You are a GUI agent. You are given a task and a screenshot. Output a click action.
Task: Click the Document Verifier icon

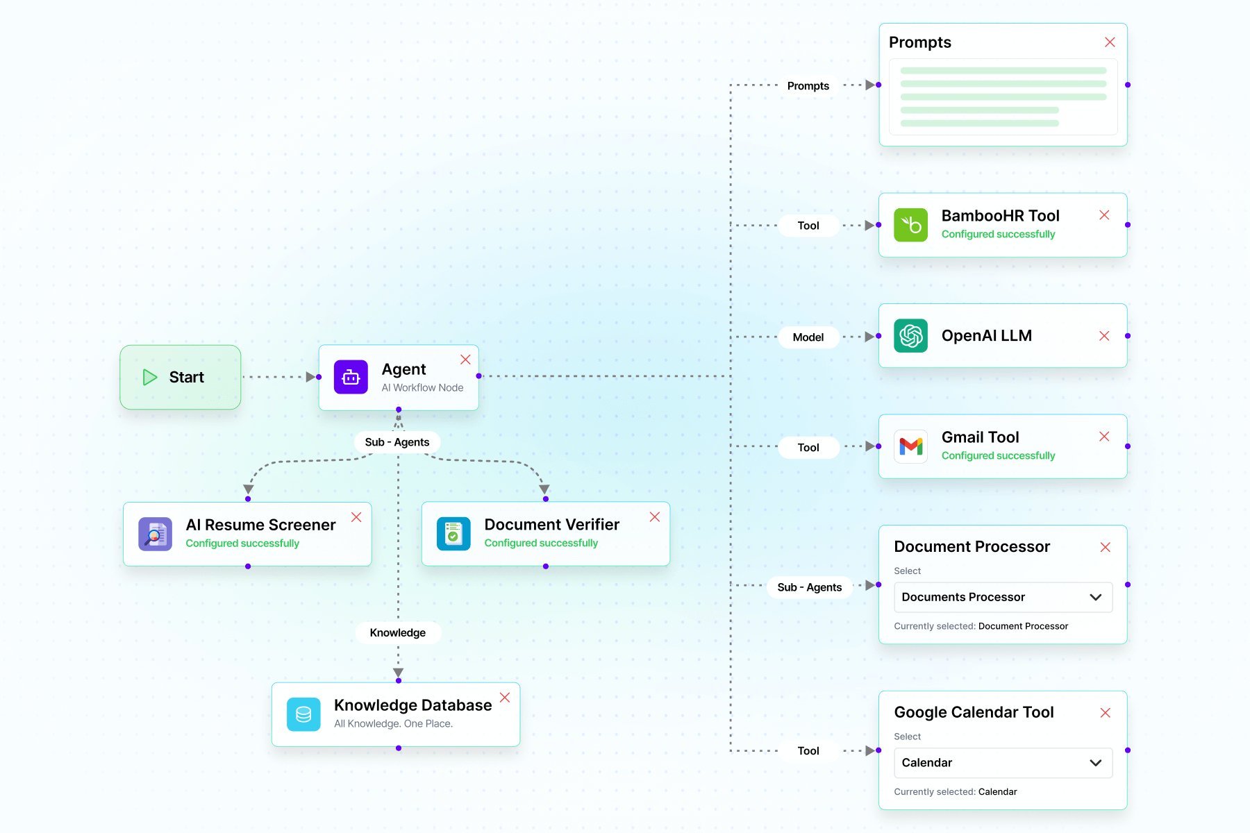click(453, 535)
